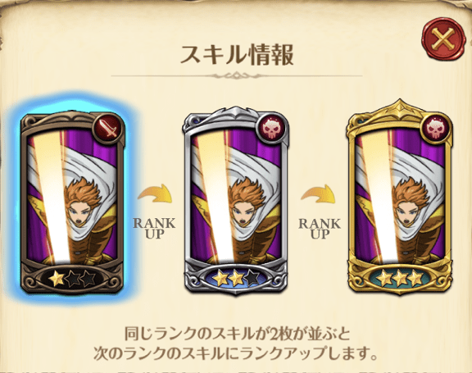Click the first RANK UP label
Viewport: 472px width, 373px height.
(x=154, y=228)
